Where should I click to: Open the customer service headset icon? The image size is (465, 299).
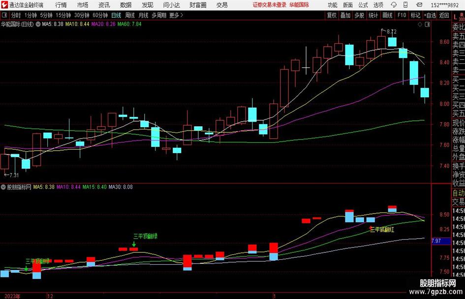394,5
